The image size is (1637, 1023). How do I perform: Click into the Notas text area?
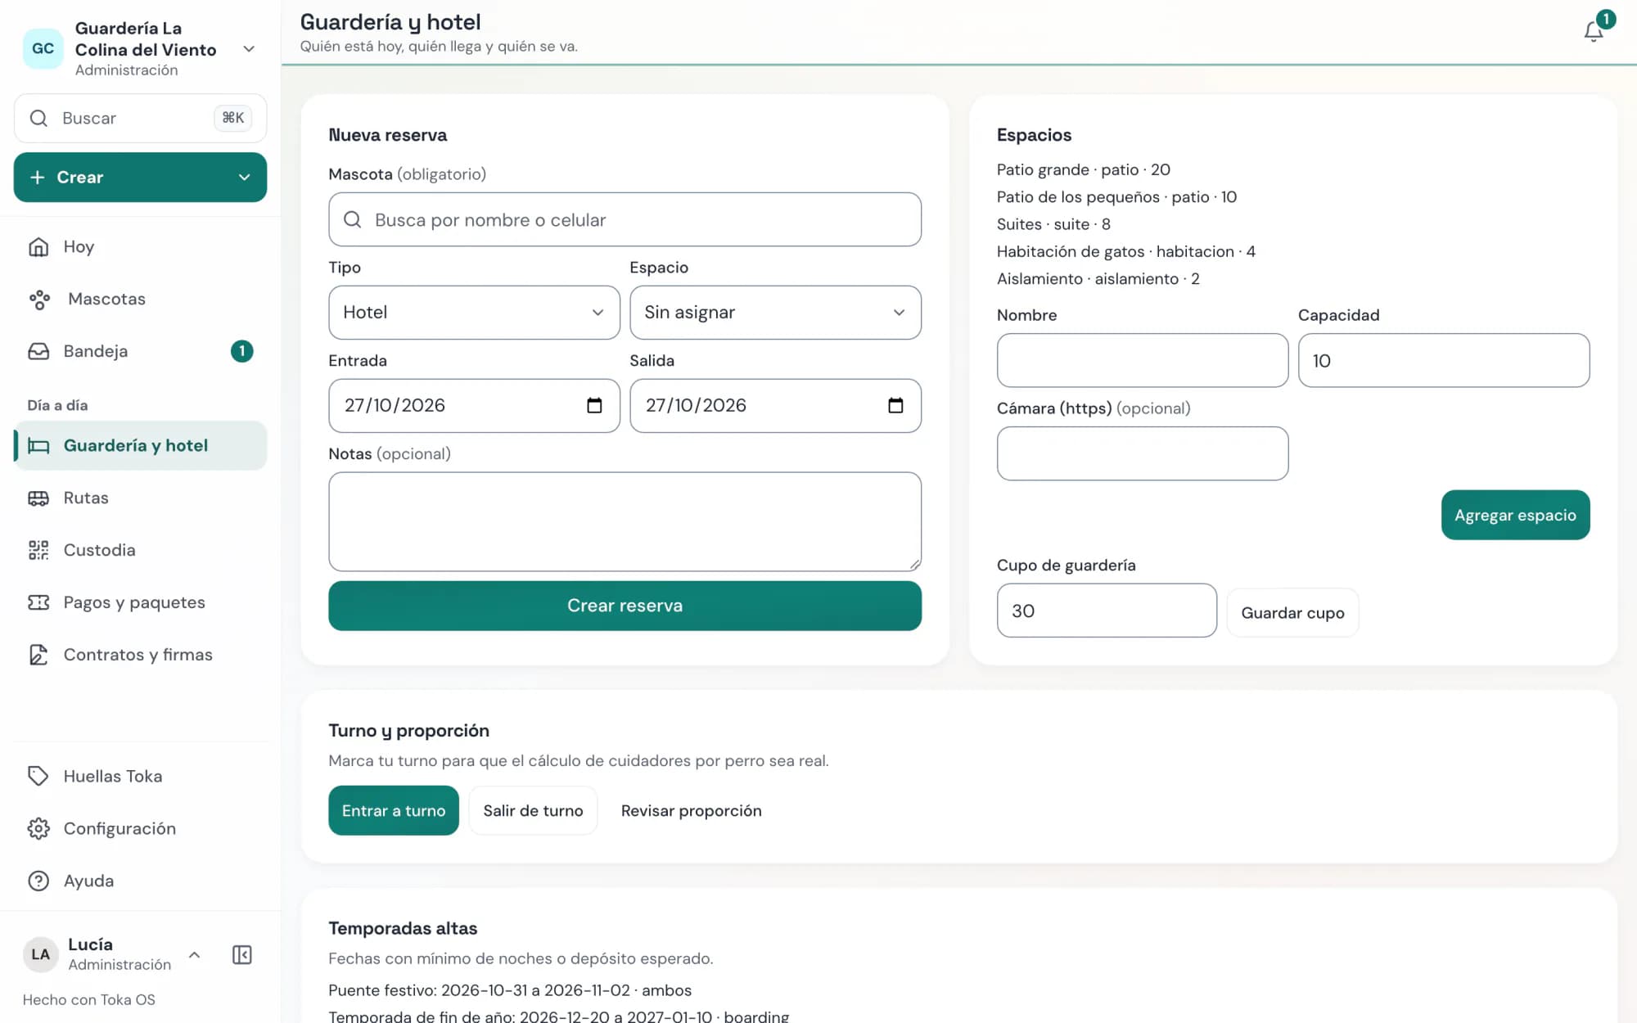coord(625,521)
